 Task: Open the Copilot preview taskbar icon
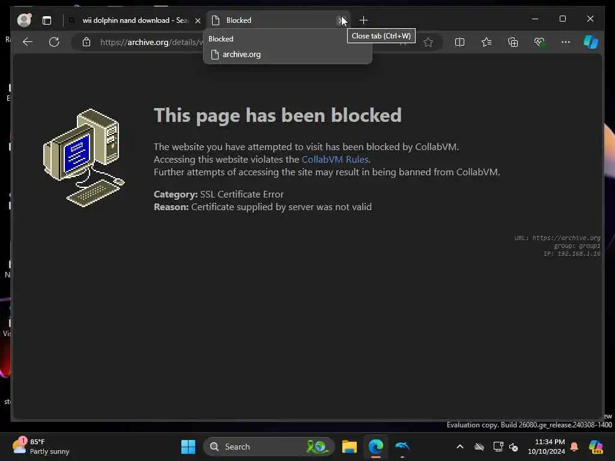(x=596, y=447)
